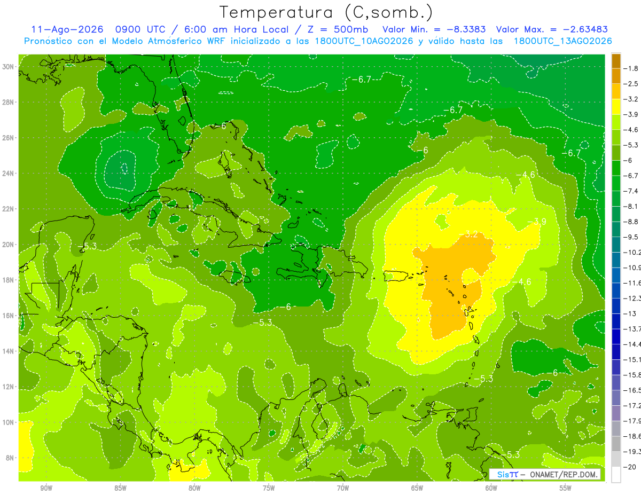Click the "26N" latitude axis label
Screen dimensions: 641x495
tap(9, 138)
